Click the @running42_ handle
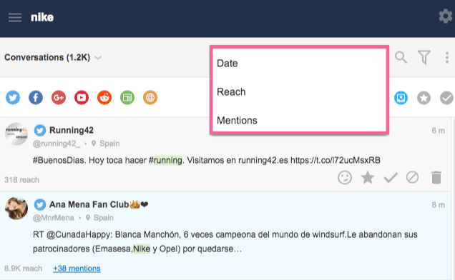 (x=57, y=144)
